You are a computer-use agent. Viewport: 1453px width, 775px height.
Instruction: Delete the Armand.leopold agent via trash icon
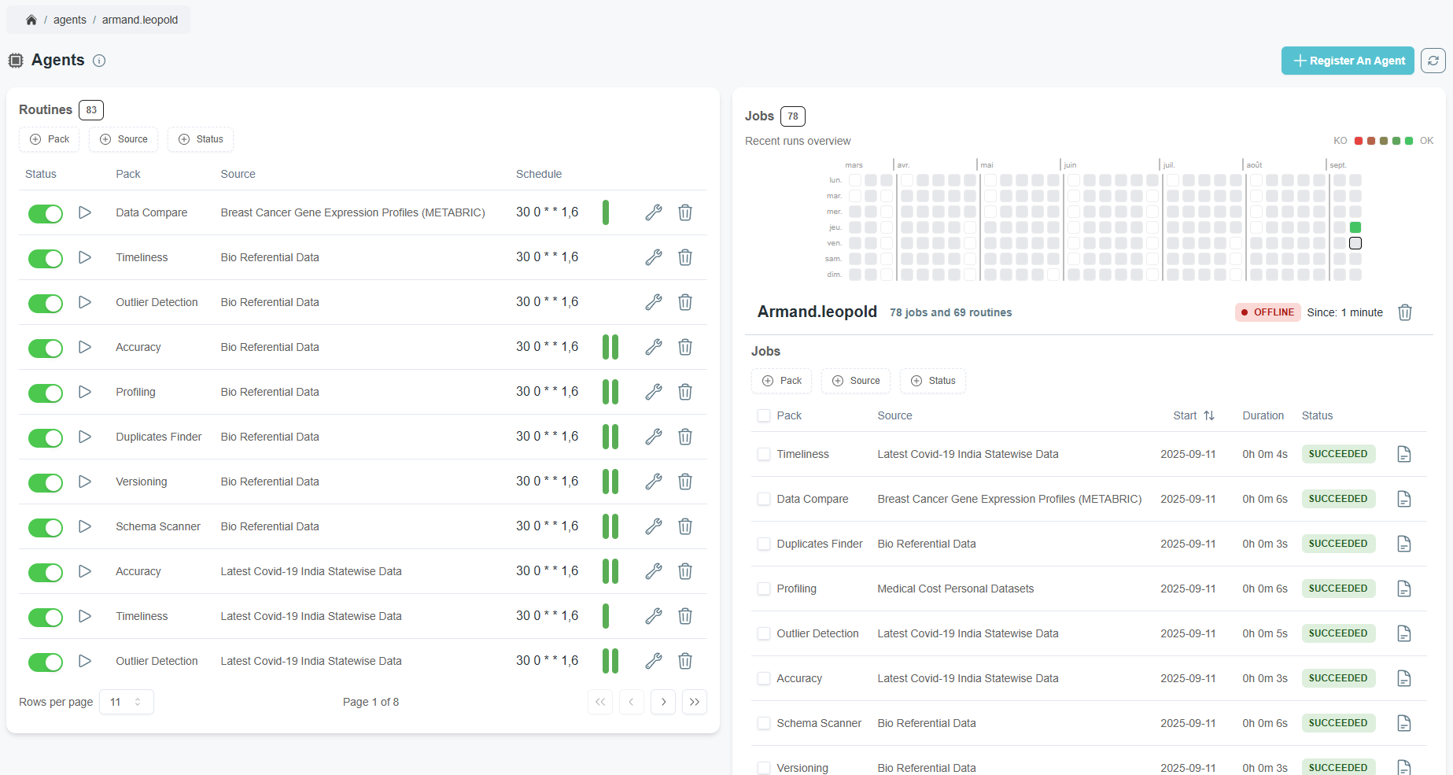click(x=1404, y=312)
